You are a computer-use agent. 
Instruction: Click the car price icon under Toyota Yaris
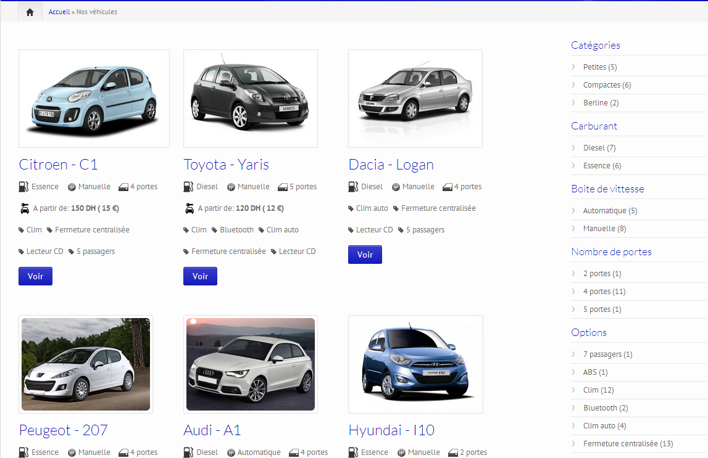(x=189, y=208)
